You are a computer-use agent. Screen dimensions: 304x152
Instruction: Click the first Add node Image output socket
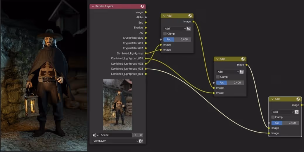[194, 22]
